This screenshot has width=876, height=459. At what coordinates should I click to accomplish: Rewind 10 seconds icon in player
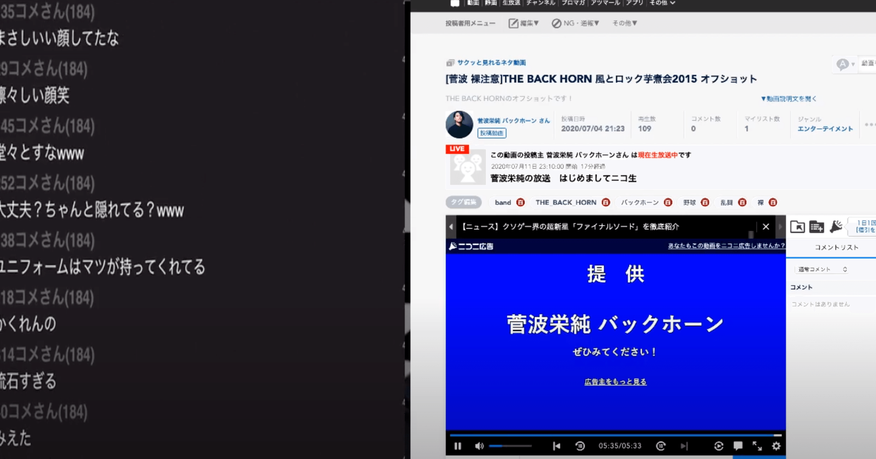[x=580, y=446]
